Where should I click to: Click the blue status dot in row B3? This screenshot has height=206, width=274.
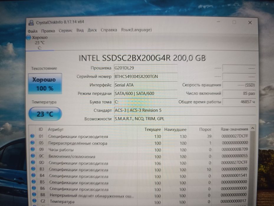(33, 169)
